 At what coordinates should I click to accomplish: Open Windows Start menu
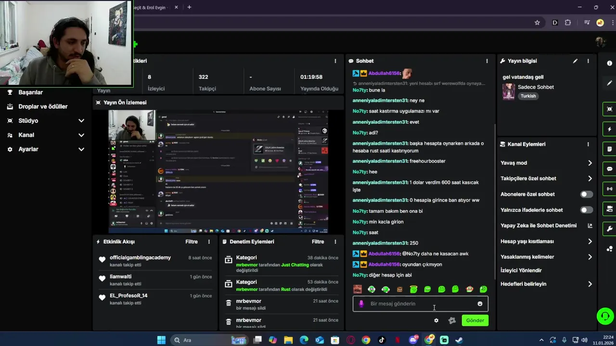161,340
